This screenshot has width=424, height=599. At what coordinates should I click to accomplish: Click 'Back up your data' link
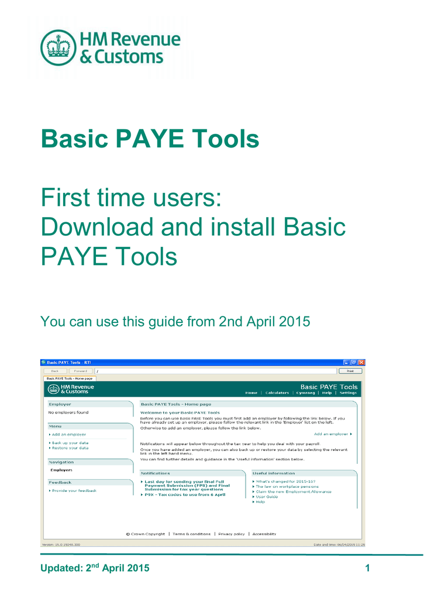click(x=70, y=443)
